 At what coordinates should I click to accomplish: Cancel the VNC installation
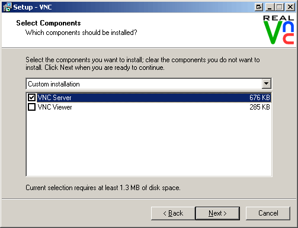point(268,213)
